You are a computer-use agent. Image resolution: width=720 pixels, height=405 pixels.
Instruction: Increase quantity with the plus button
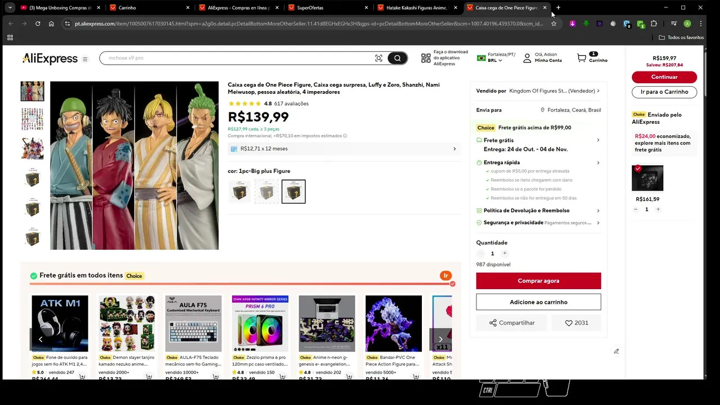(x=505, y=254)
